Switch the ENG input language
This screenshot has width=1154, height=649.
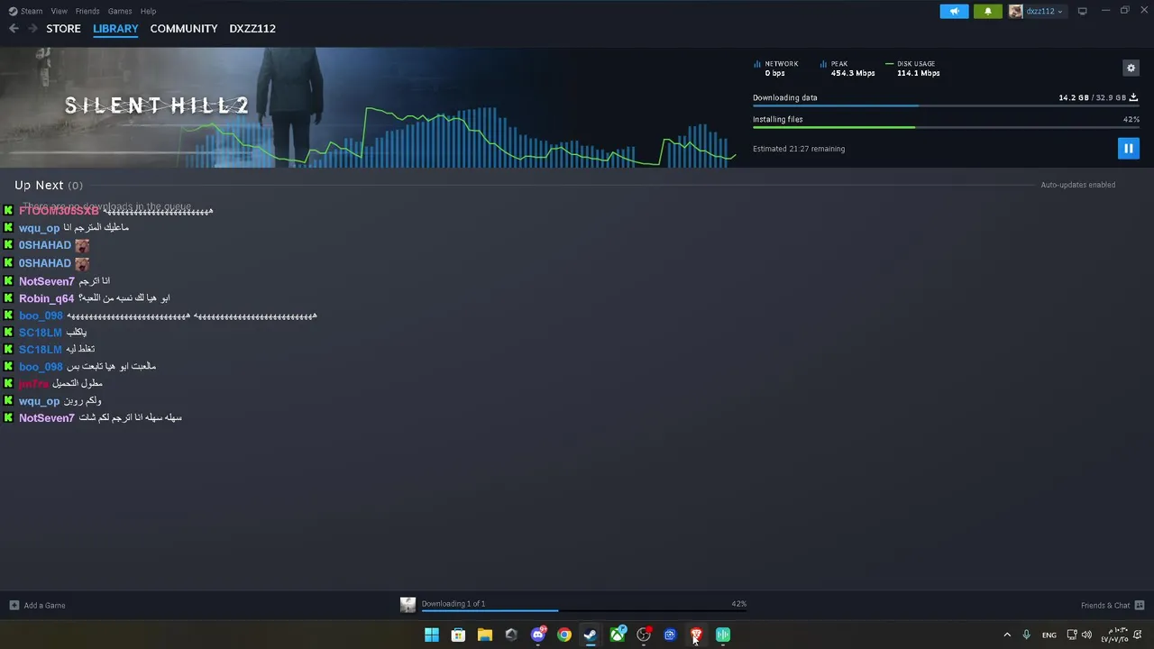pos(1049,635)
